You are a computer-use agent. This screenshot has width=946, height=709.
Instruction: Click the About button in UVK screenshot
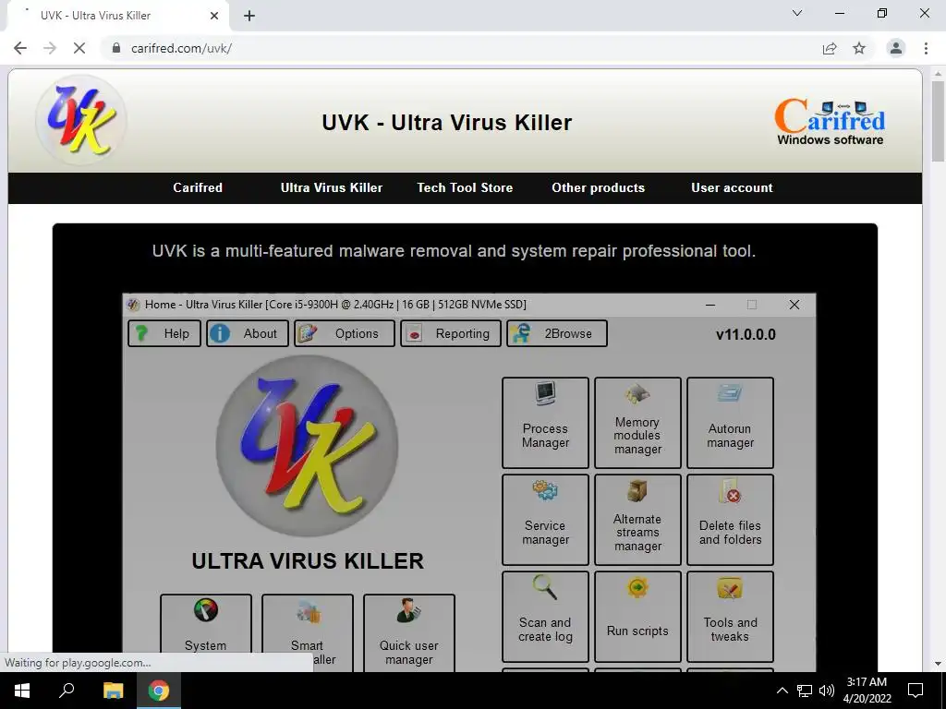click(x=248, y=333)
